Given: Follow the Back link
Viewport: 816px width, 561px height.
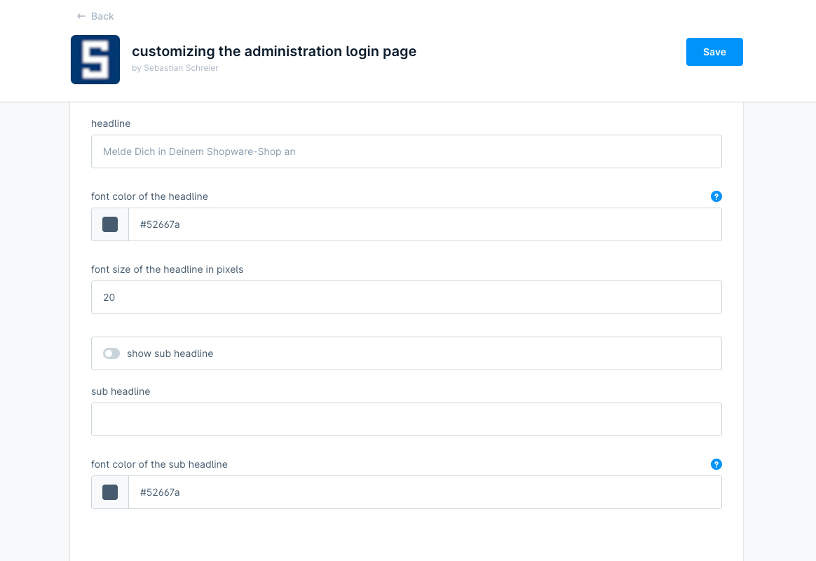Looking at the screenshot, I should point(101,15).
